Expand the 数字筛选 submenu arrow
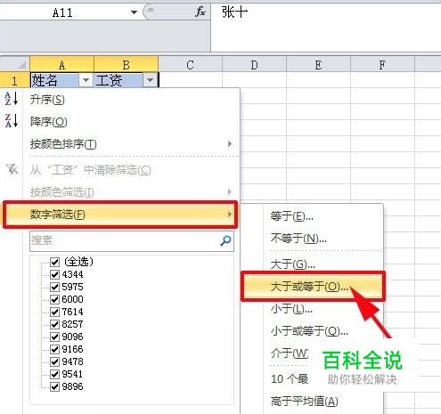This screenshot has height=414, width=441. 230,214
